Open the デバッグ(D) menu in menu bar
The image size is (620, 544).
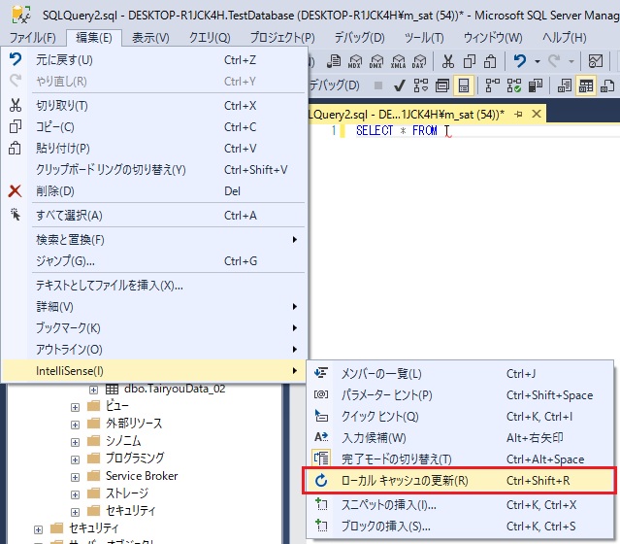tap(359, 38)
